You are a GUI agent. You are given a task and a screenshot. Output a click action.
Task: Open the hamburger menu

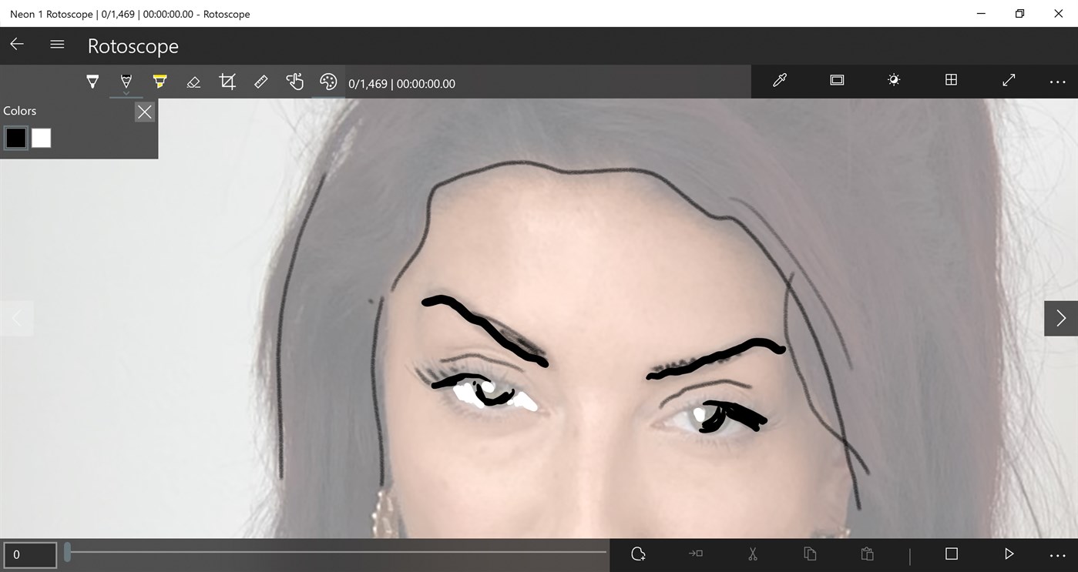pyautogui.click(x=56, y=44)
